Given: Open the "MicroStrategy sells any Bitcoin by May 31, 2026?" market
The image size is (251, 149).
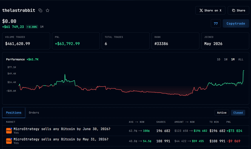Looking at the screenshot, I should (x=61, y=139).
